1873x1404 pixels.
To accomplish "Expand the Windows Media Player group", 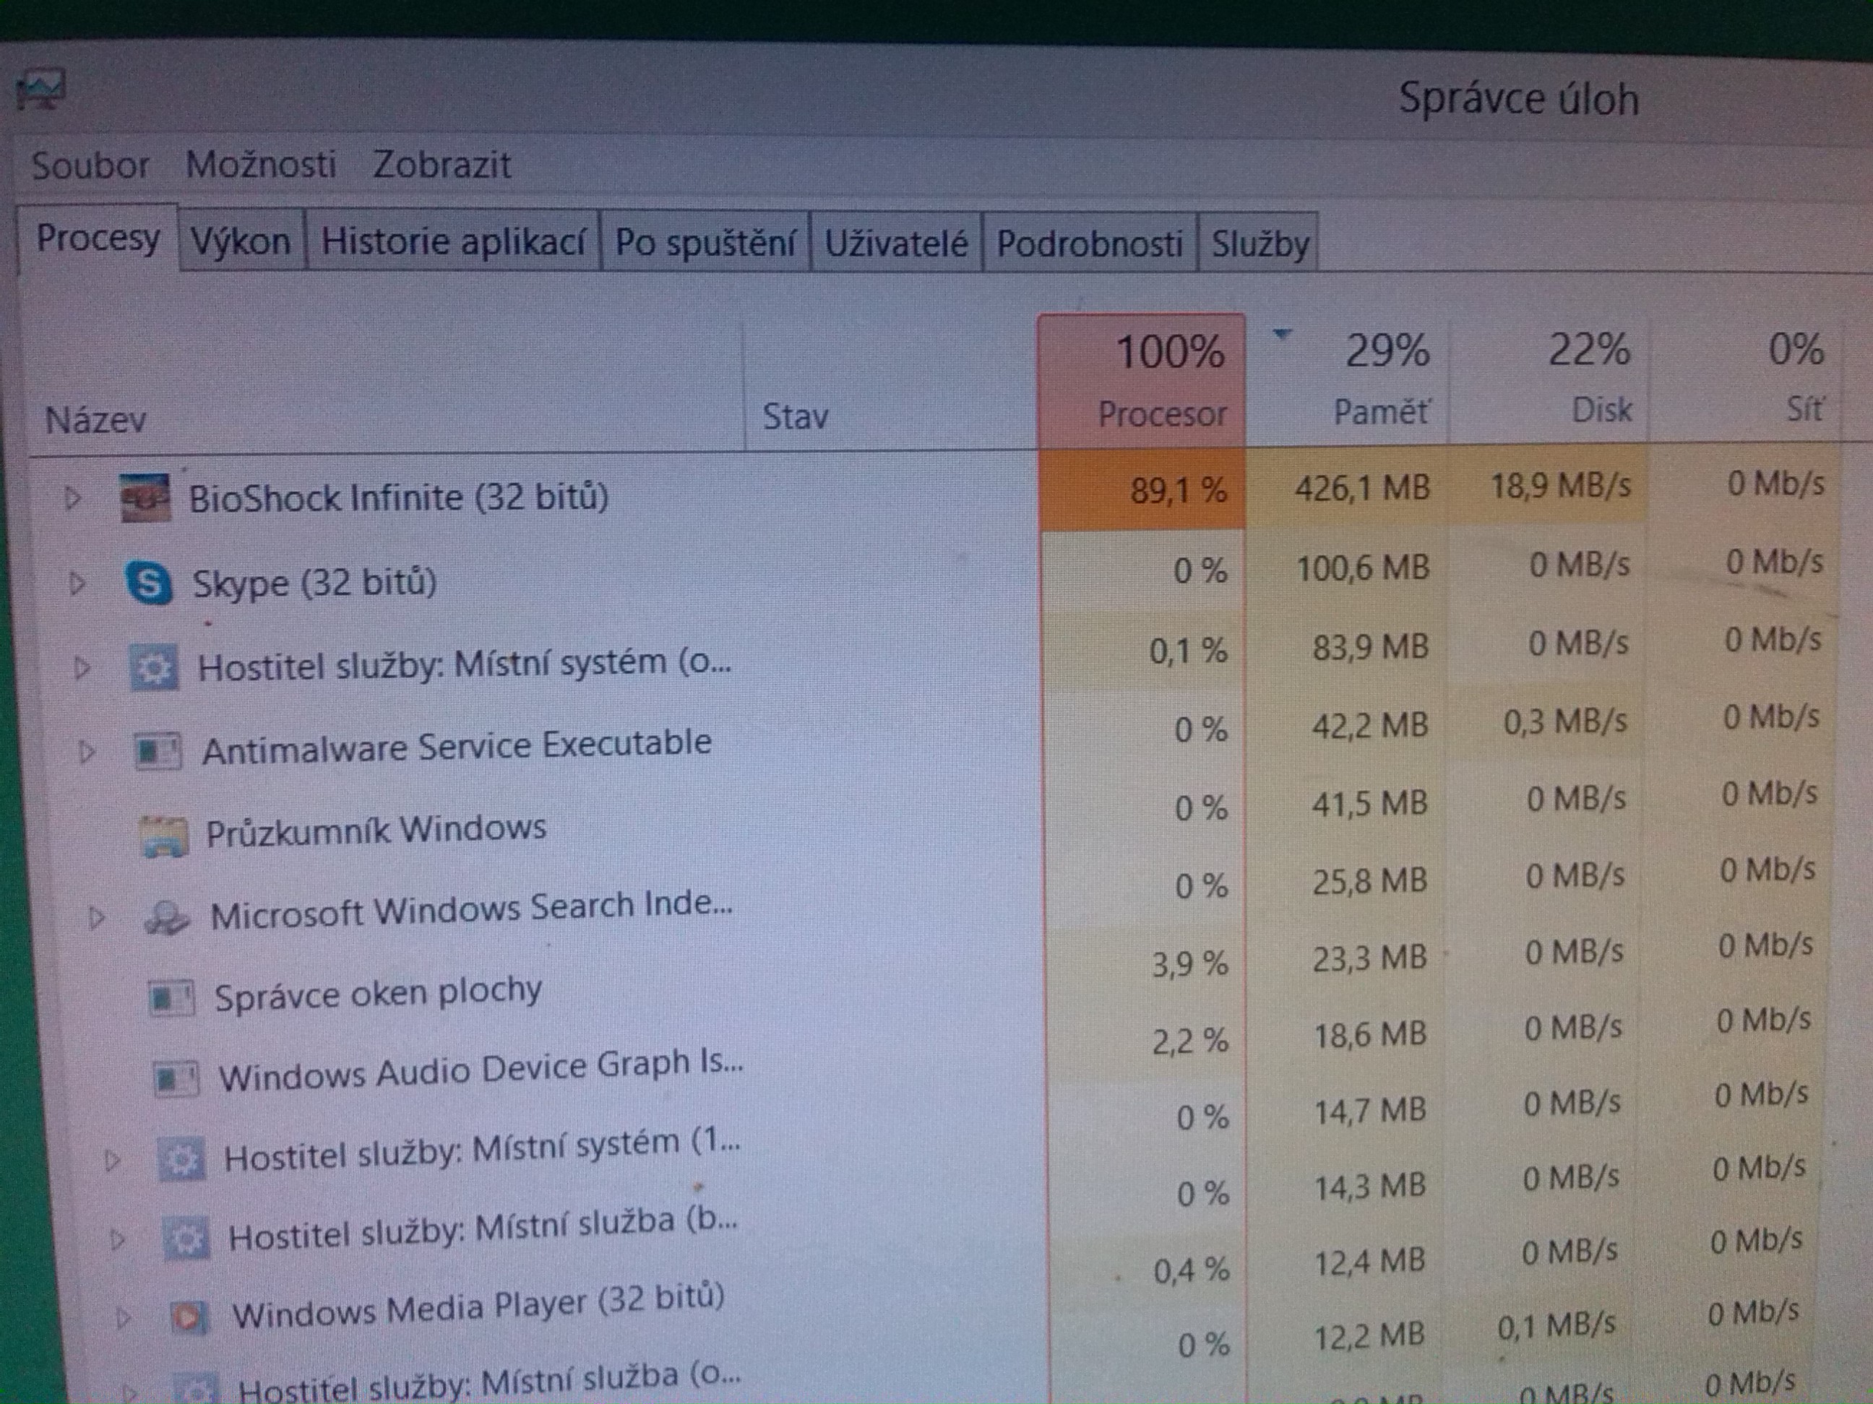I will (124, 1317).
